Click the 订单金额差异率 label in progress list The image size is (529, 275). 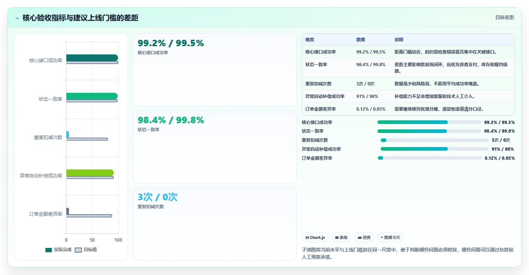317,158
